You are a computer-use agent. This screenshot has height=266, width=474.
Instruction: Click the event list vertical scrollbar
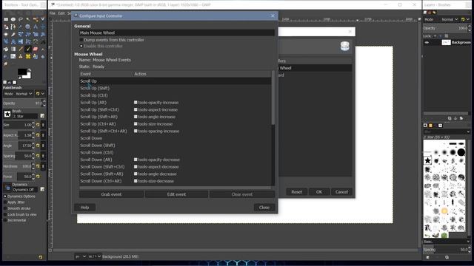click(273, 98)
